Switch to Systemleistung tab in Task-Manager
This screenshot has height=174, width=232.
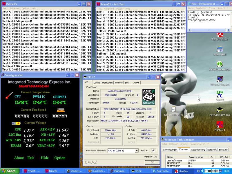198,150
